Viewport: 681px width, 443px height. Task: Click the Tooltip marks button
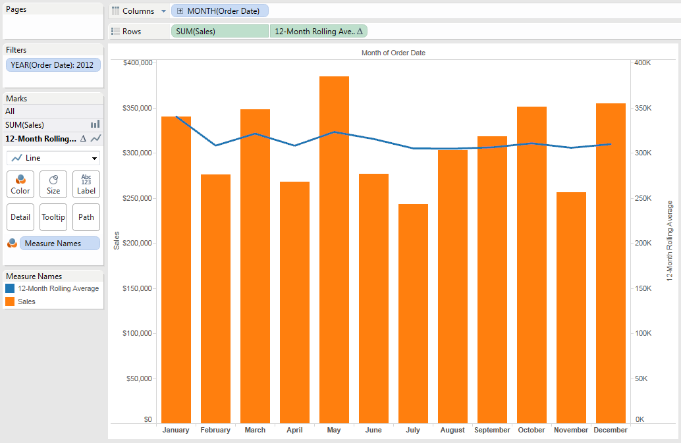pos(53,217)
